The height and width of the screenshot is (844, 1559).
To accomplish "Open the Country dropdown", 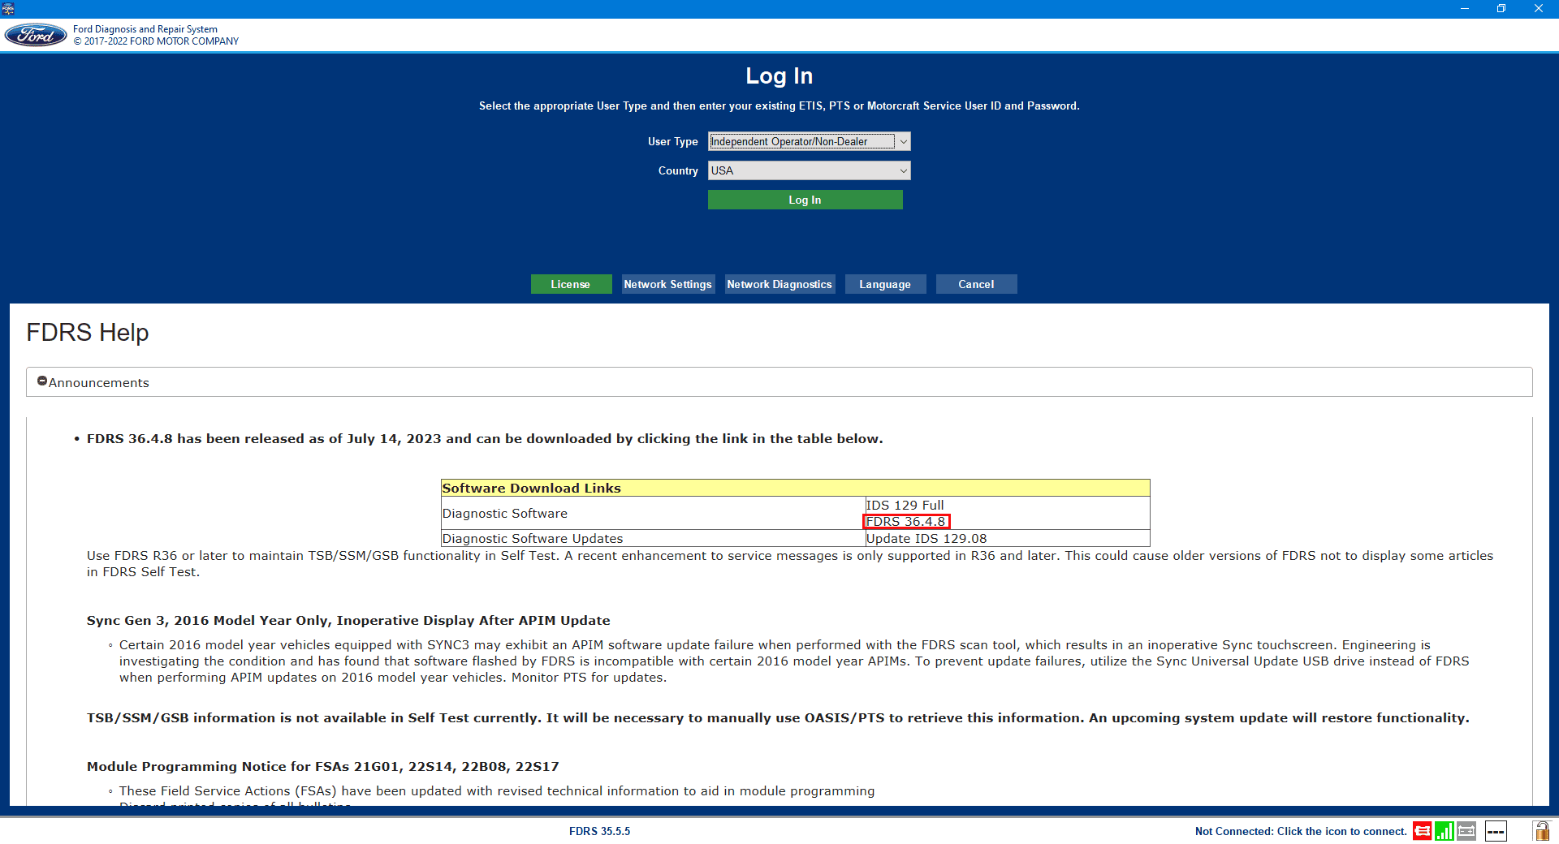I will click(809, 170).
